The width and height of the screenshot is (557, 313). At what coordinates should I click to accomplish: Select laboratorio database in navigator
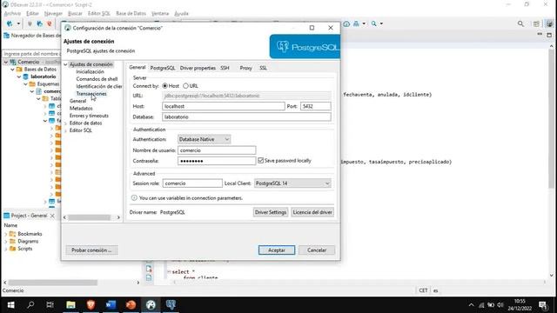point(43,77)
